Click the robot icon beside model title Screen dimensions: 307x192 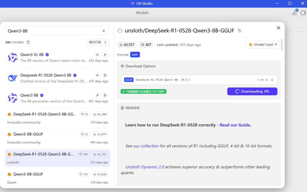120,31
